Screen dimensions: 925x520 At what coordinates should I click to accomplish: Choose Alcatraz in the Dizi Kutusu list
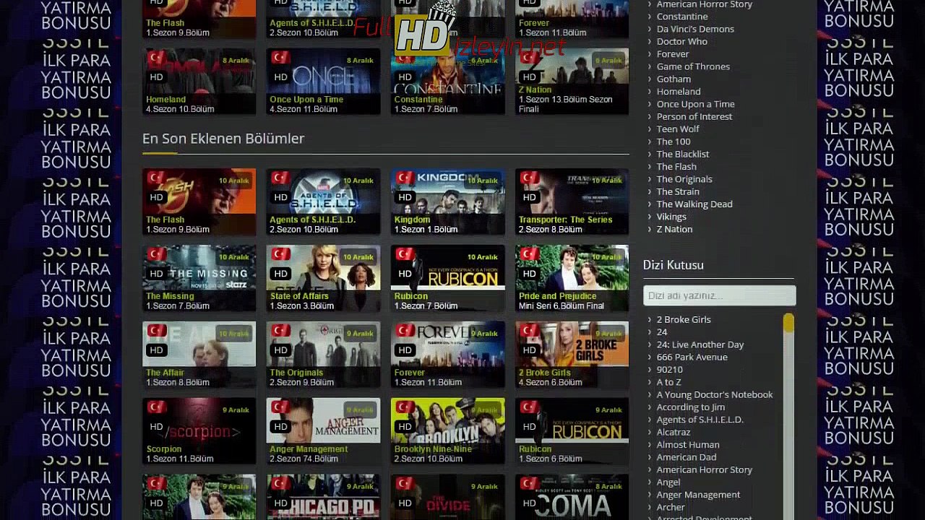pos(673,432)
